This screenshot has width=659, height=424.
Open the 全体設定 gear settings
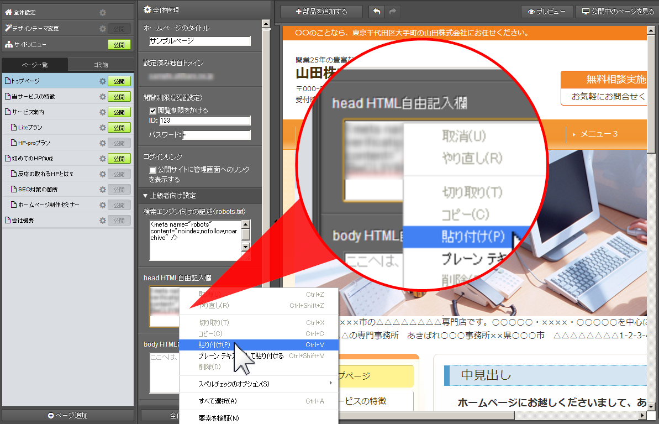click(103, 13)
